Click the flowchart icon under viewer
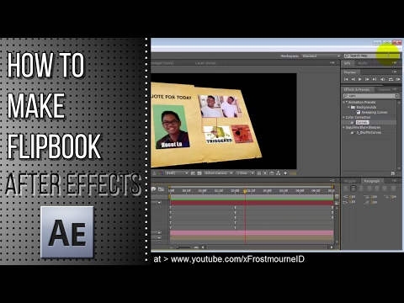Image resolution: width=404 pixels, height=303 pixels. [x=279, y=173]
